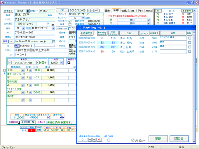This screenshot has height=149, width=199.
Task: Click the +7 days button in cycle dialog
Action: 99,140
